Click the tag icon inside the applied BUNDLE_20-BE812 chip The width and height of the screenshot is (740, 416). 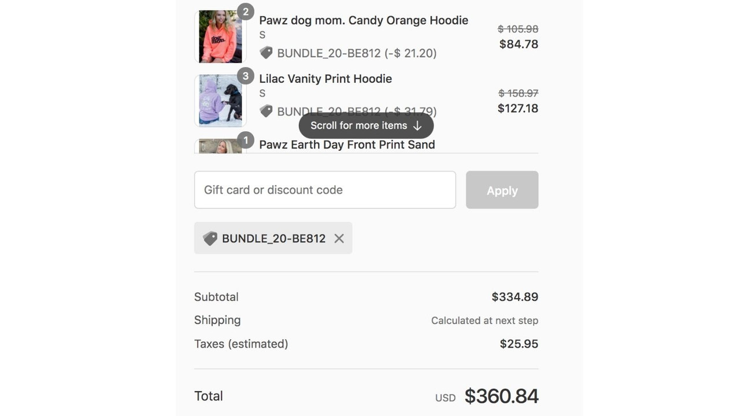210,238
